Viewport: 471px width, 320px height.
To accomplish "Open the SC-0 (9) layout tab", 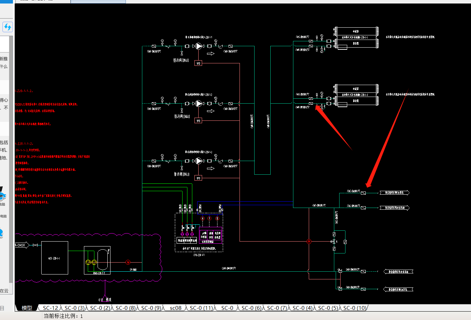I will 151,308.
